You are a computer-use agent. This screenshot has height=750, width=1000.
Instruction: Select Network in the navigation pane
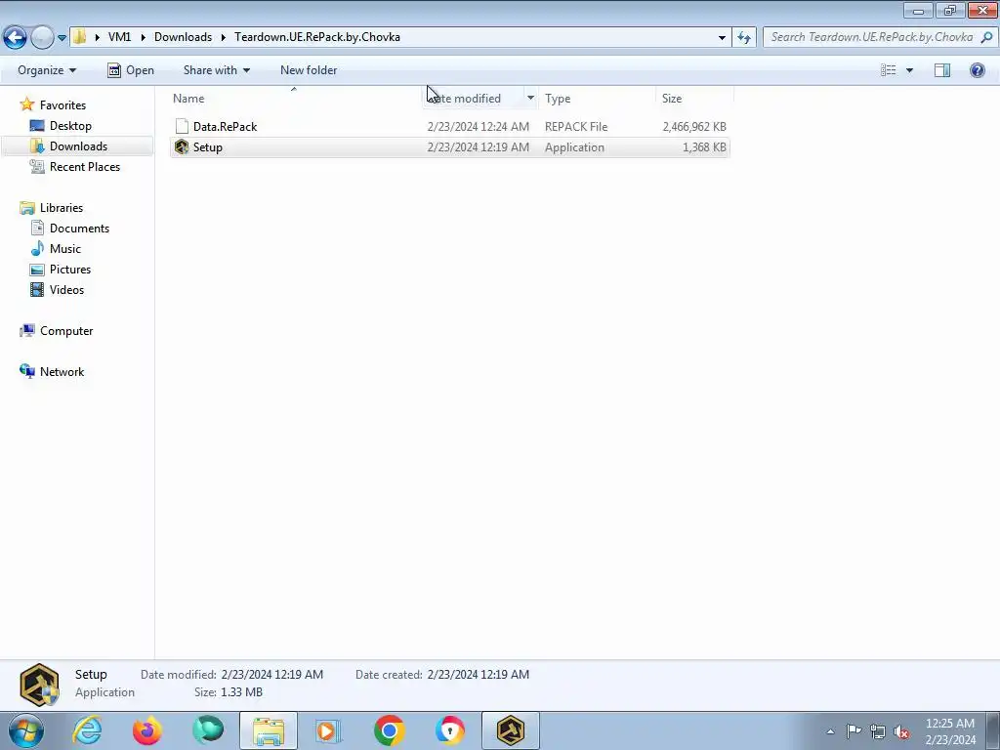[x=62, y=372]
